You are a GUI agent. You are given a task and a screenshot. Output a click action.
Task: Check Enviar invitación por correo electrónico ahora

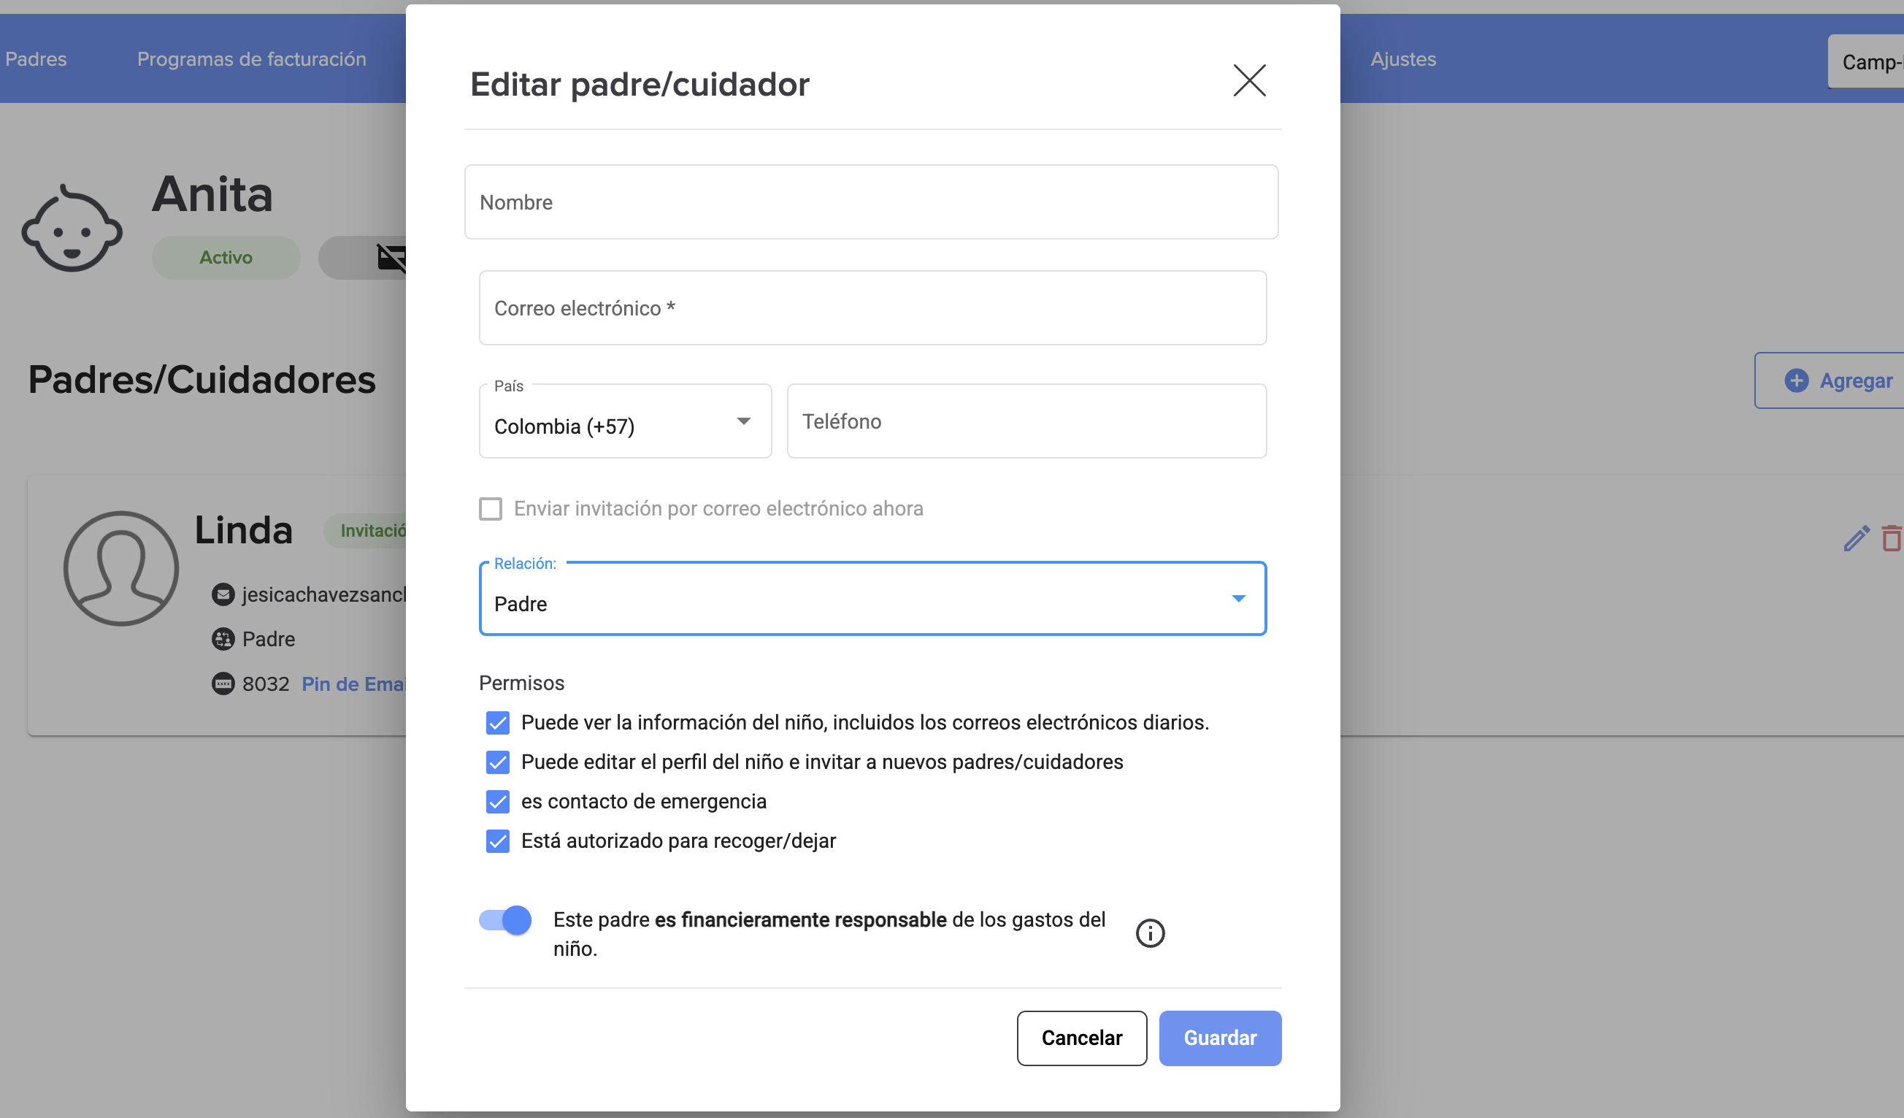(x=491, y=509)
